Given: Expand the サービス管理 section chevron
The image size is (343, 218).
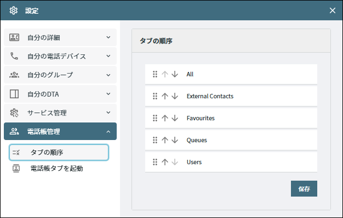Looking at the screenshot, I should [108, 113].
